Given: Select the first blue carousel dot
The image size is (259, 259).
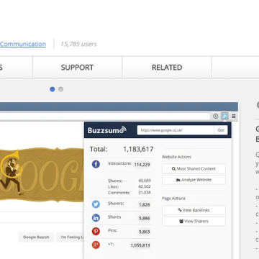Looking at the screenshot, I should tap(53, 89).
